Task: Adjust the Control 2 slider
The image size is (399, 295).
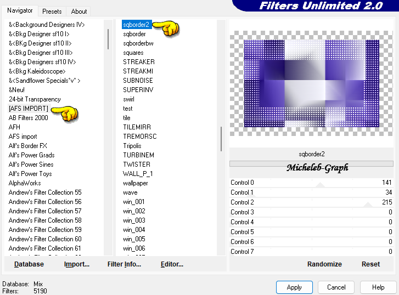Action: (367, 205)
